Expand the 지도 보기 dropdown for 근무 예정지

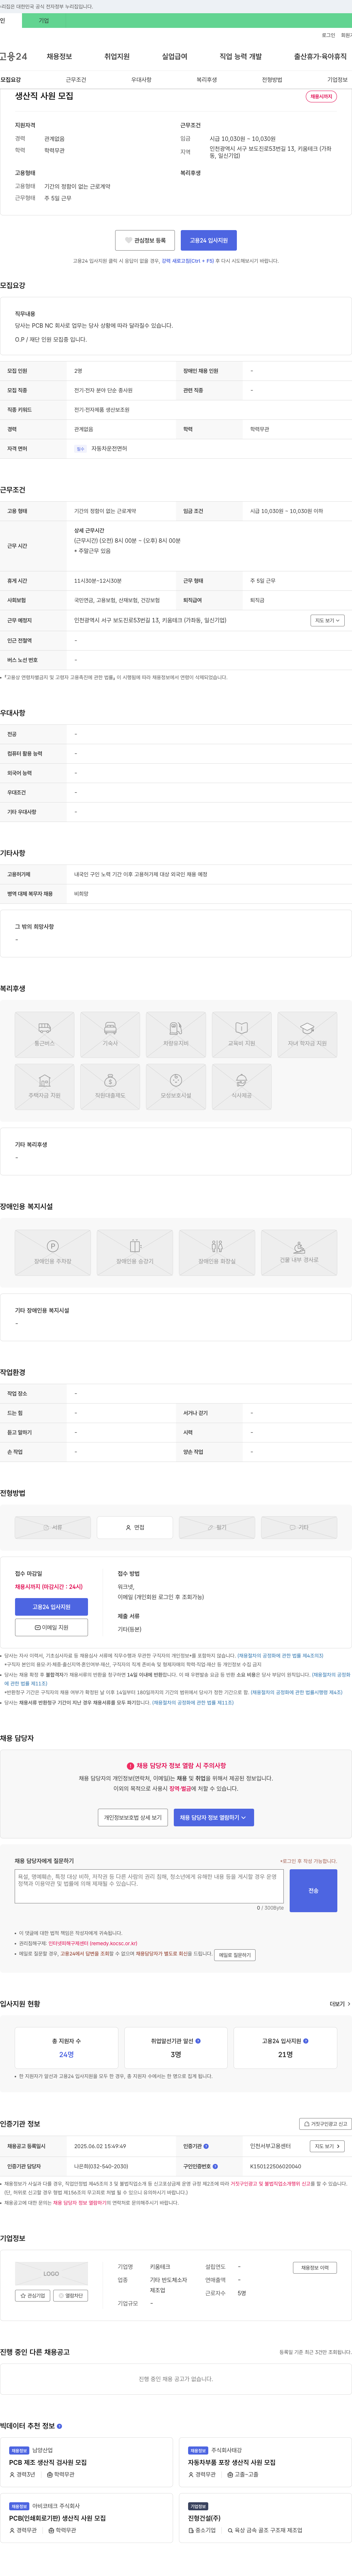(327, 620)
